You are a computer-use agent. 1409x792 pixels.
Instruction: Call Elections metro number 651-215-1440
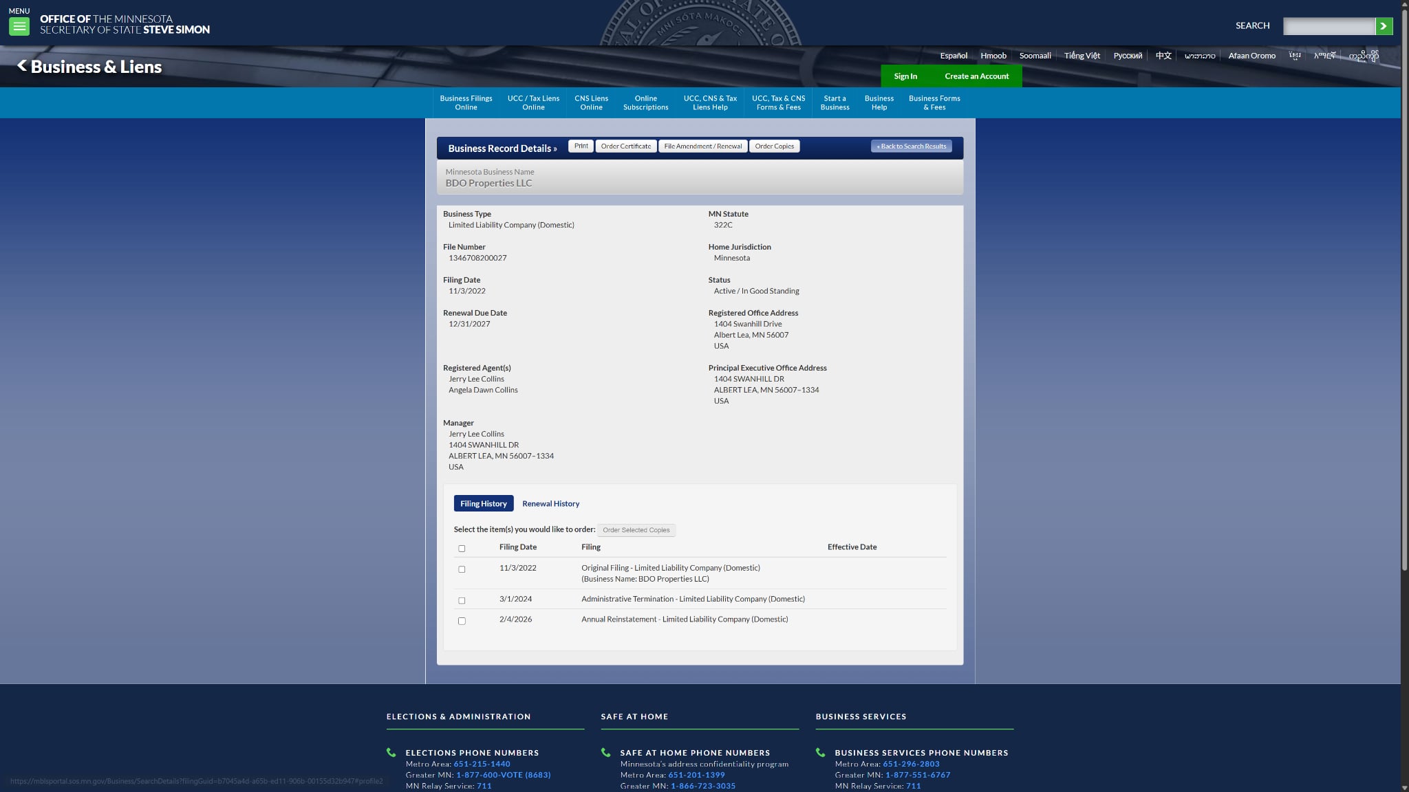coord(482,764)
